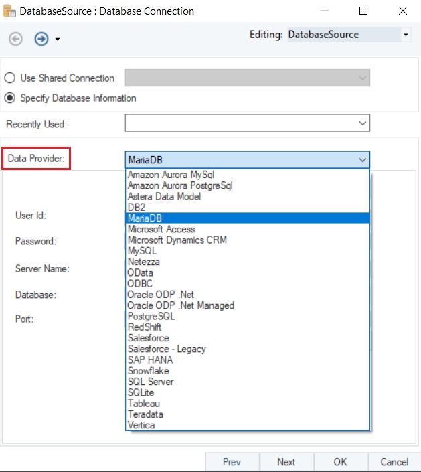Choose Snowflake from the list
Image resolution: width=421 pixels, height=472 pixels.
248,370
